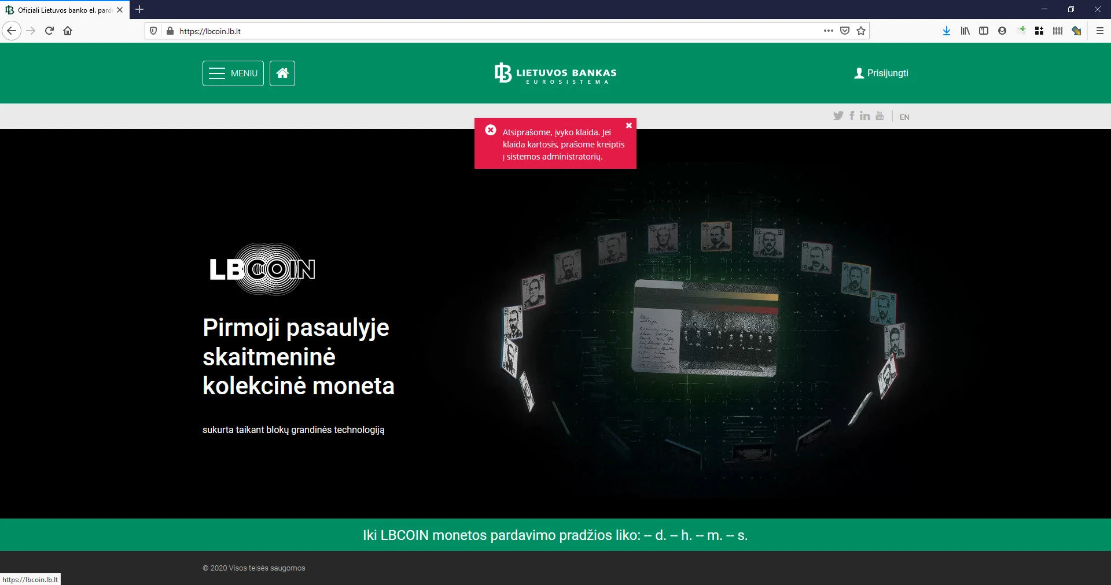The image size is (1111, 585).
Task: Click Prisijungti to log in
Action: [881, 73]
